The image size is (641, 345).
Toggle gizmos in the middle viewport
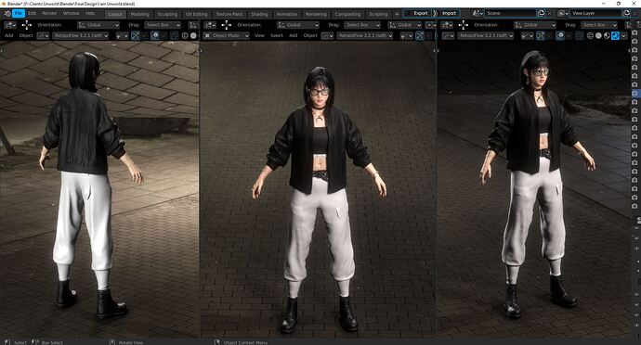coord(420,35)
